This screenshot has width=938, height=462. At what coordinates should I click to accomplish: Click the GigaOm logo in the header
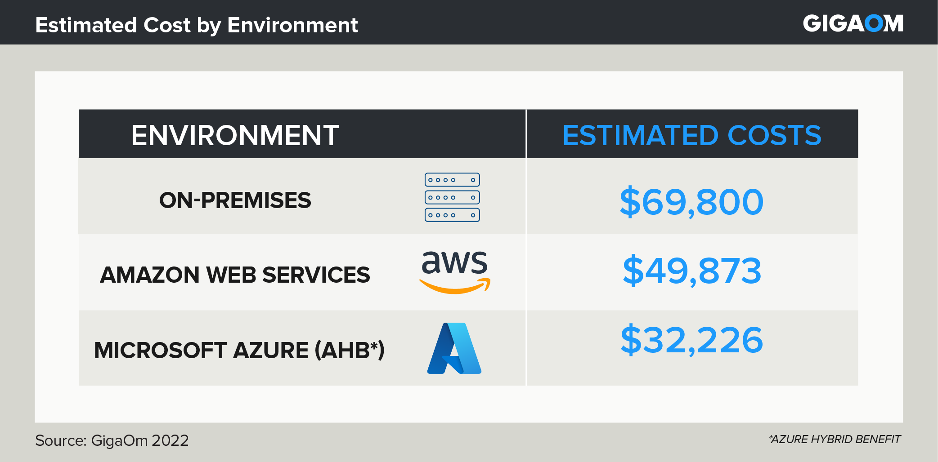click(x=853, y=23)
